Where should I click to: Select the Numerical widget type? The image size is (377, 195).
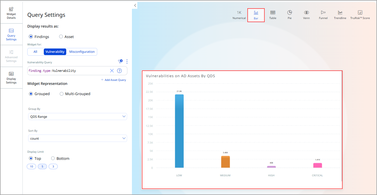click(239, 15)
